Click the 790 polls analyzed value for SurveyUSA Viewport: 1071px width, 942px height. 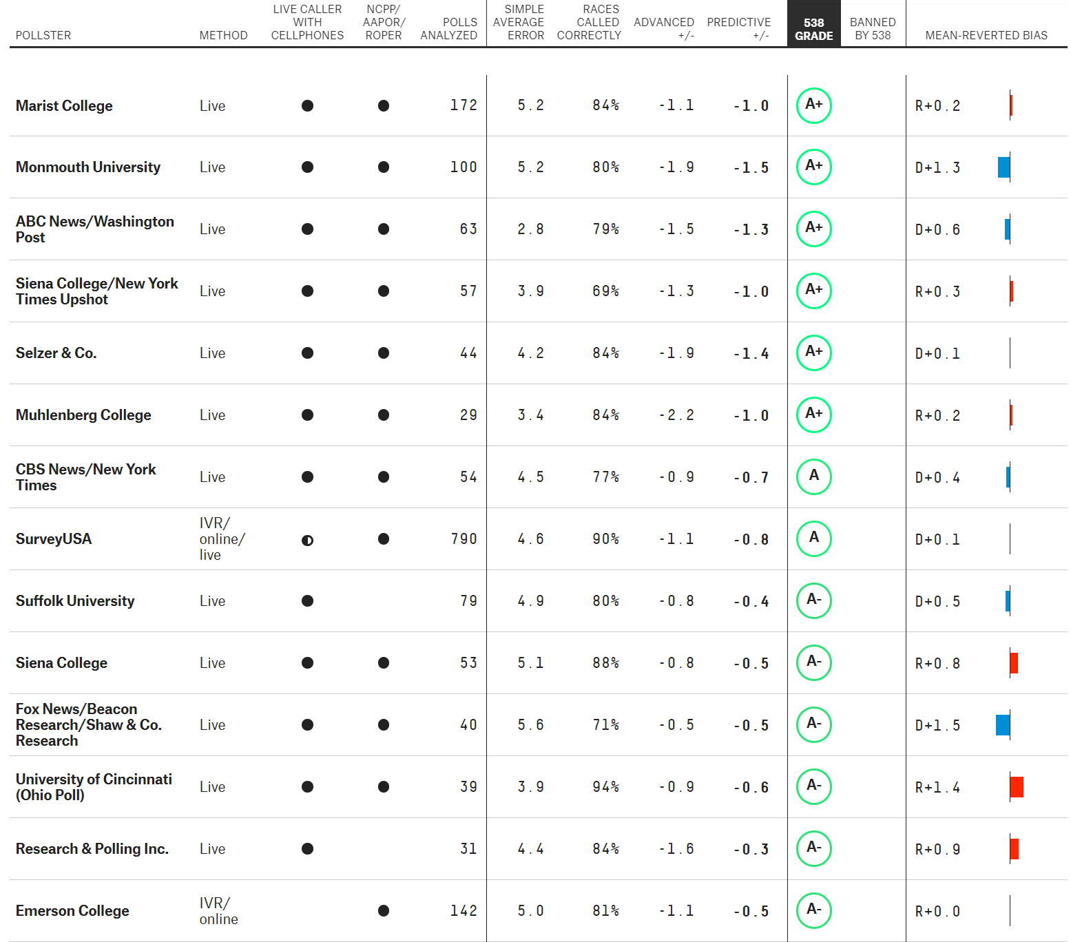point(464,539)
